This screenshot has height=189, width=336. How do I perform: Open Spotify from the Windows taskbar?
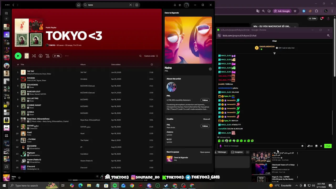(x=115, y=186)
